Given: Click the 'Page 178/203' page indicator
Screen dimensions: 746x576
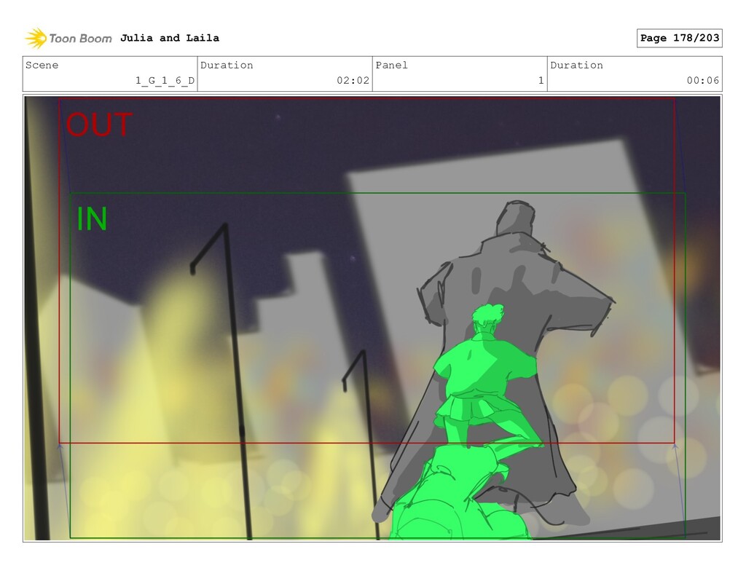Looking at the screenshot, I should click(680, 38).
